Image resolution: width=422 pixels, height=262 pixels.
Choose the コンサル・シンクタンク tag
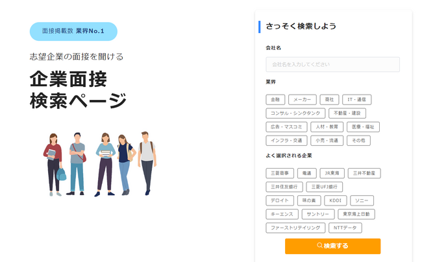click(295, 113)
